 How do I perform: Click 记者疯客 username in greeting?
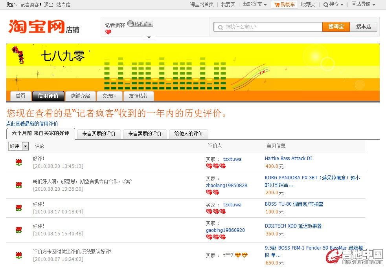29,5
